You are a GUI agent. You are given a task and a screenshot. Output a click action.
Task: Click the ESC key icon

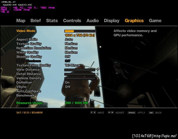point(151,113)
